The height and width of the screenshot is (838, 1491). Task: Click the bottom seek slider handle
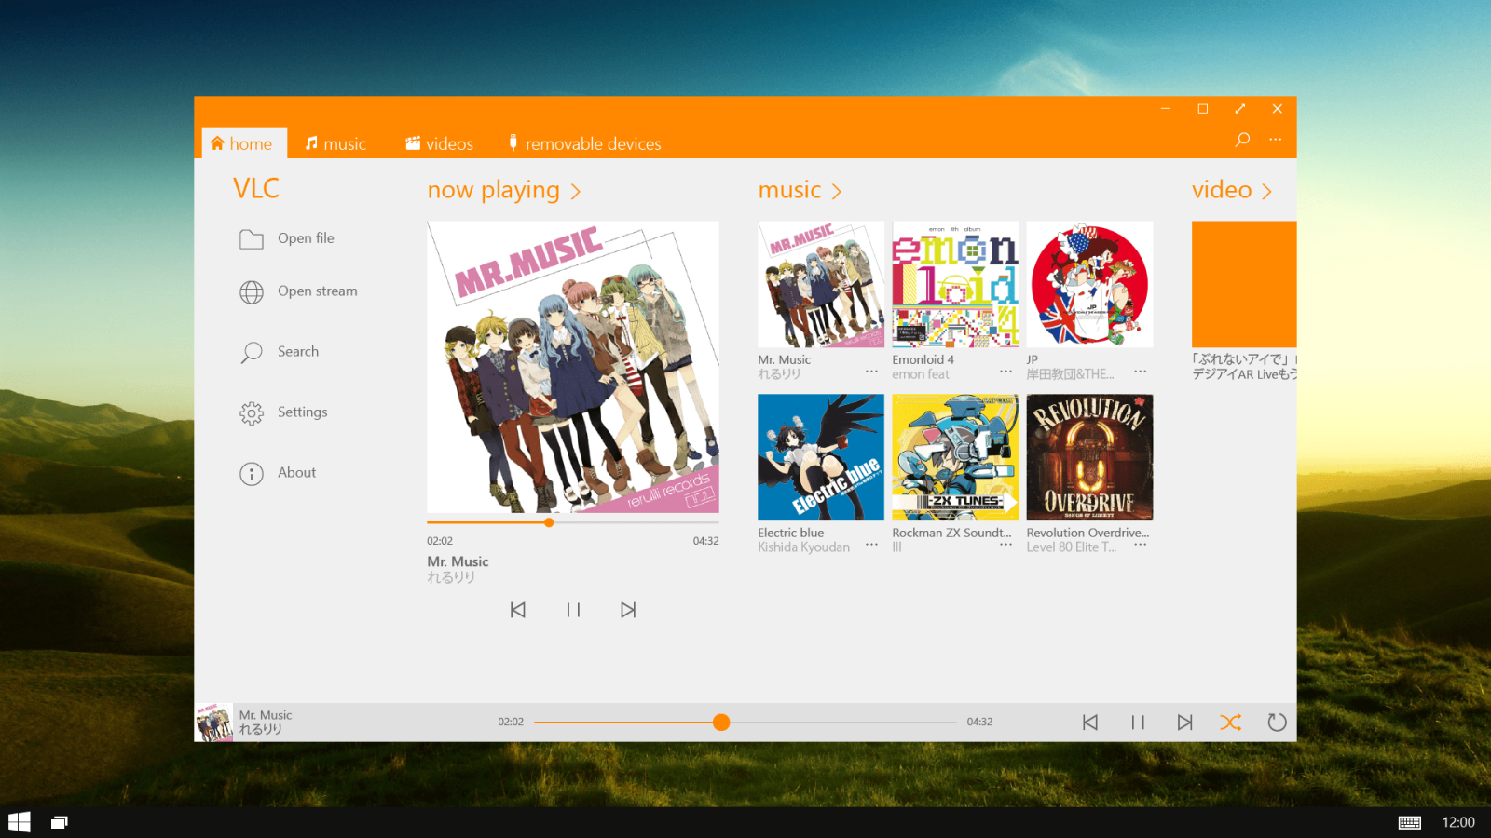[x=721, y=723]
